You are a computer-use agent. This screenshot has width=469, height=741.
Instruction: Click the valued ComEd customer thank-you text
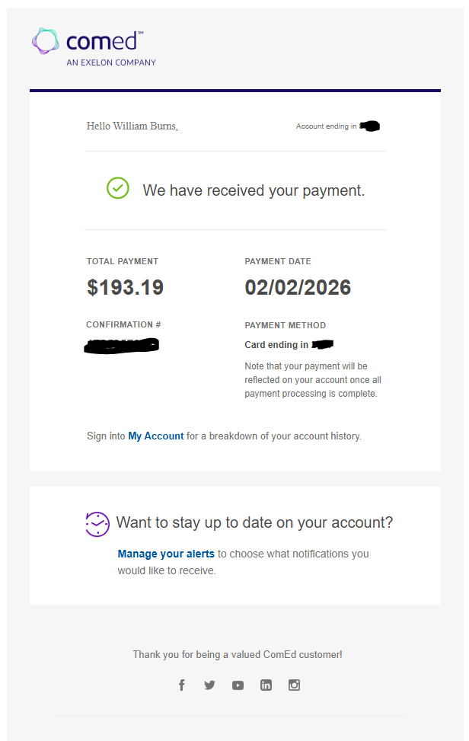coord(238,654)
